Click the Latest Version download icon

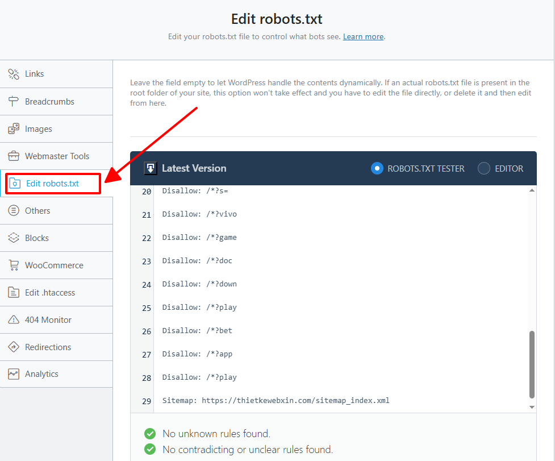(151, 168)
